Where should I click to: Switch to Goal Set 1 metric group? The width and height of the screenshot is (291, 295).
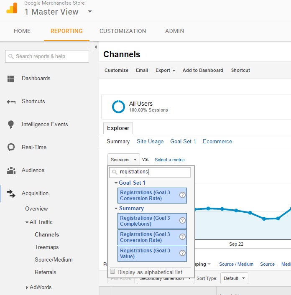183,142
